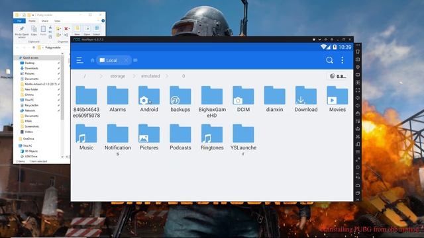Open the Ringtones folder
This screenshot has width=424, height=238.
pyautogui.click(x=212, y=137)
